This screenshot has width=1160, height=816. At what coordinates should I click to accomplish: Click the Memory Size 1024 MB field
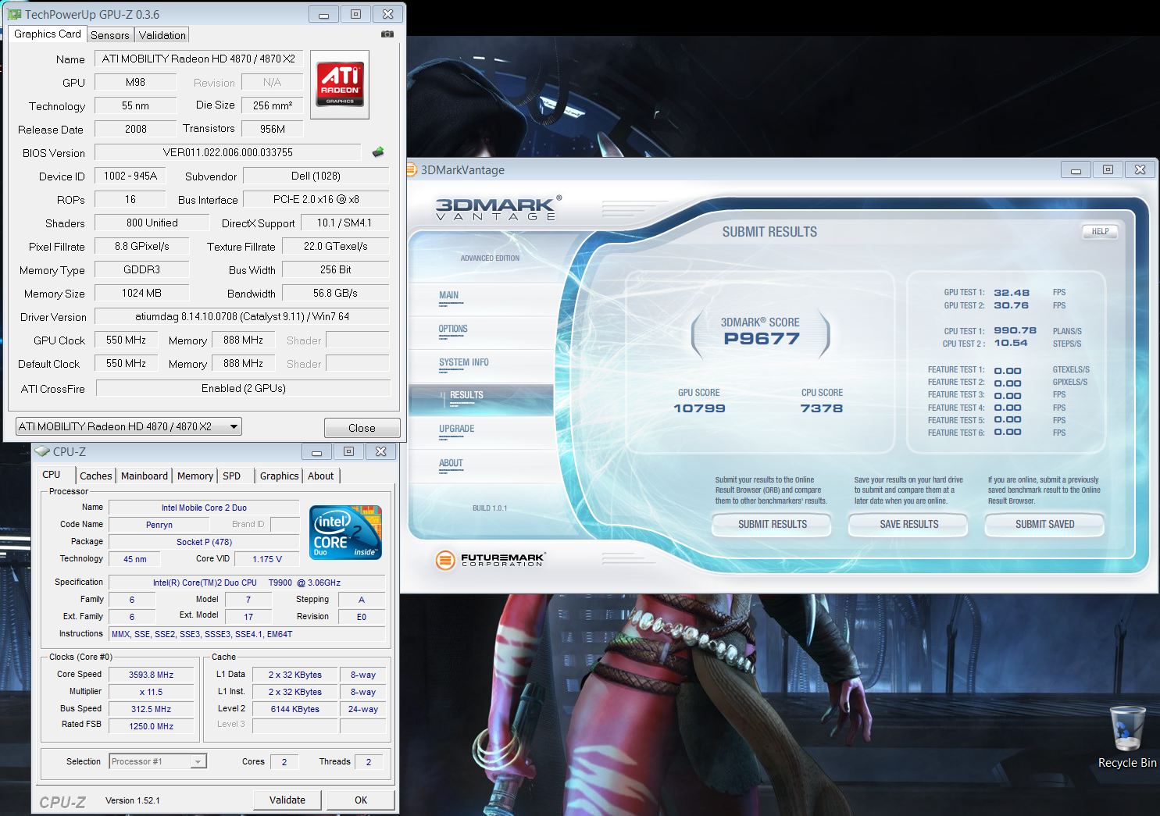pyautogui.click(x=141, y=293)
